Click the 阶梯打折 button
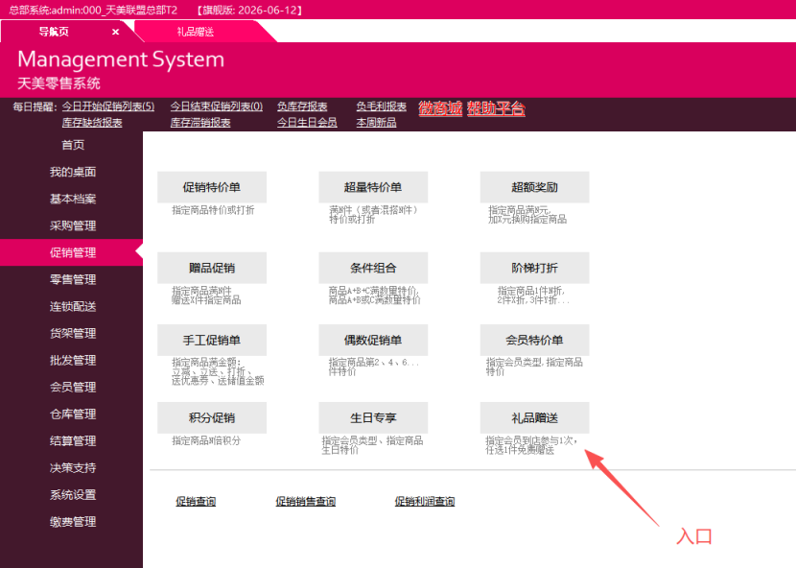This screenshot has height=568, width=796. click(x=534, y=269)
